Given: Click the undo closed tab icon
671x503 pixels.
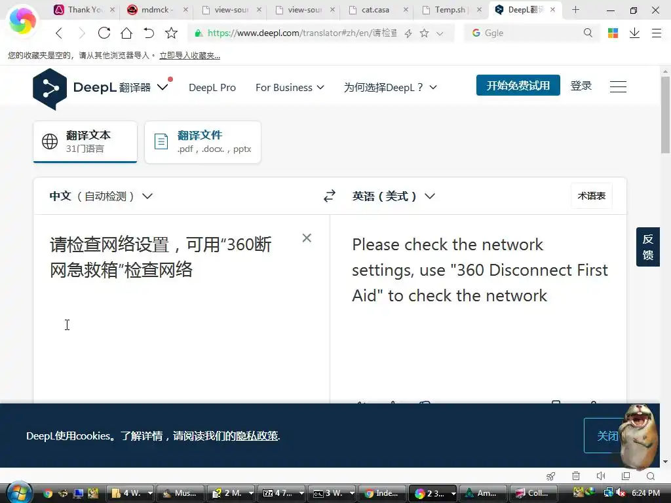Looking at the screenshot, I should [149, 33].
